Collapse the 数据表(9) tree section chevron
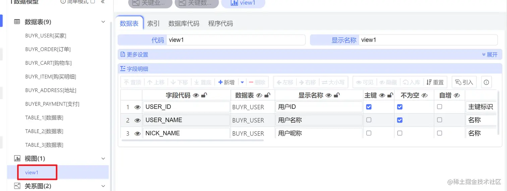This screenshot has height=191, width=507. [103, 22]
